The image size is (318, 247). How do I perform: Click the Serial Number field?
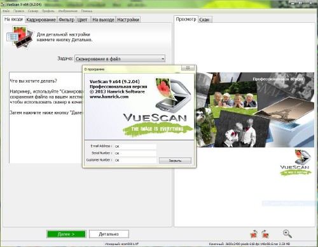135,153
